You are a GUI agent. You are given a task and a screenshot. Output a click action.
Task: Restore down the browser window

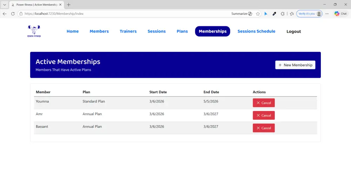tap(335, 5)
